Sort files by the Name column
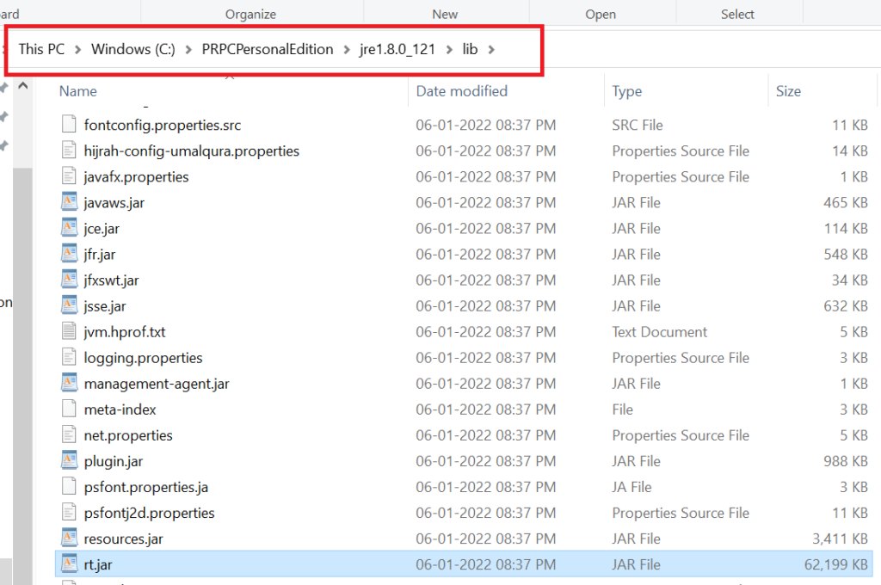This screenshot has height=585, width=881. tap(78, 91)
